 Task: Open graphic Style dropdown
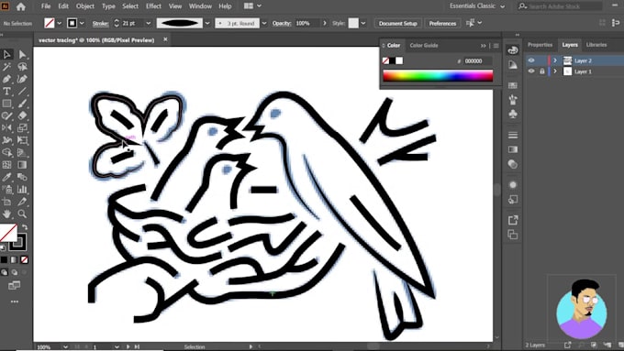click(x=363, y=24)
